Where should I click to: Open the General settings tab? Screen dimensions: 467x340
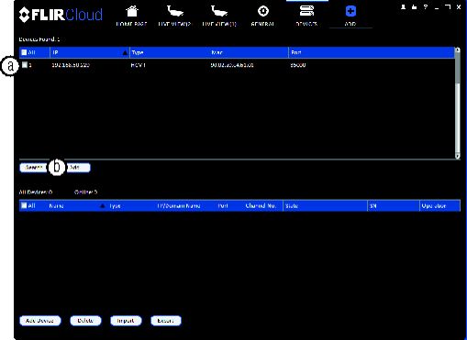tap(262, 16)
